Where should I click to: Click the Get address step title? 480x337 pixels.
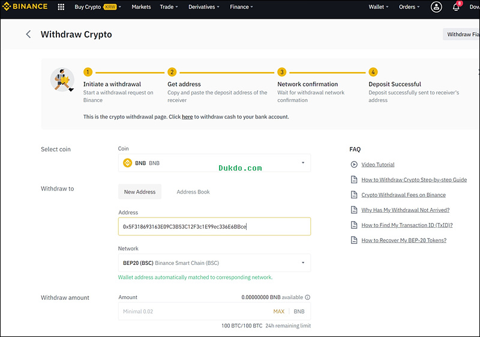coord(184,84)
